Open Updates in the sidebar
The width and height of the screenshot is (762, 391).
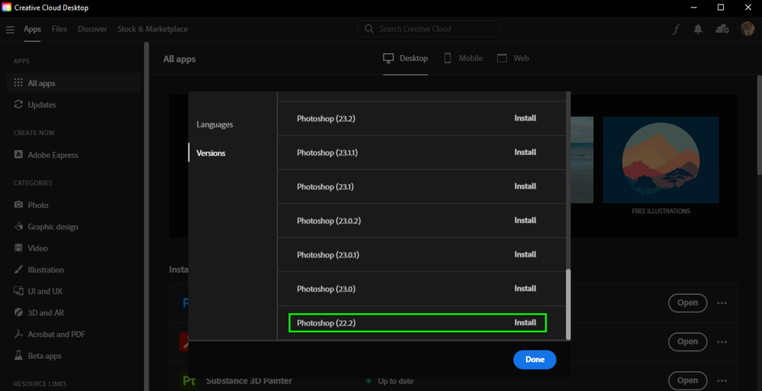click(x=42, y=105)
